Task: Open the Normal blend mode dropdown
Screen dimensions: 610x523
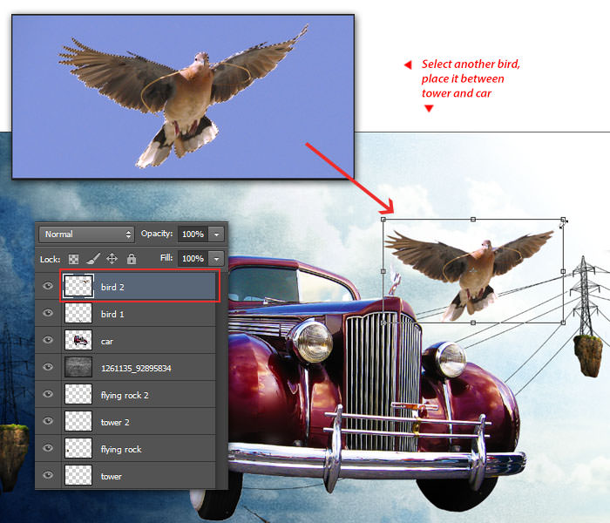Action: coord(86,234)
